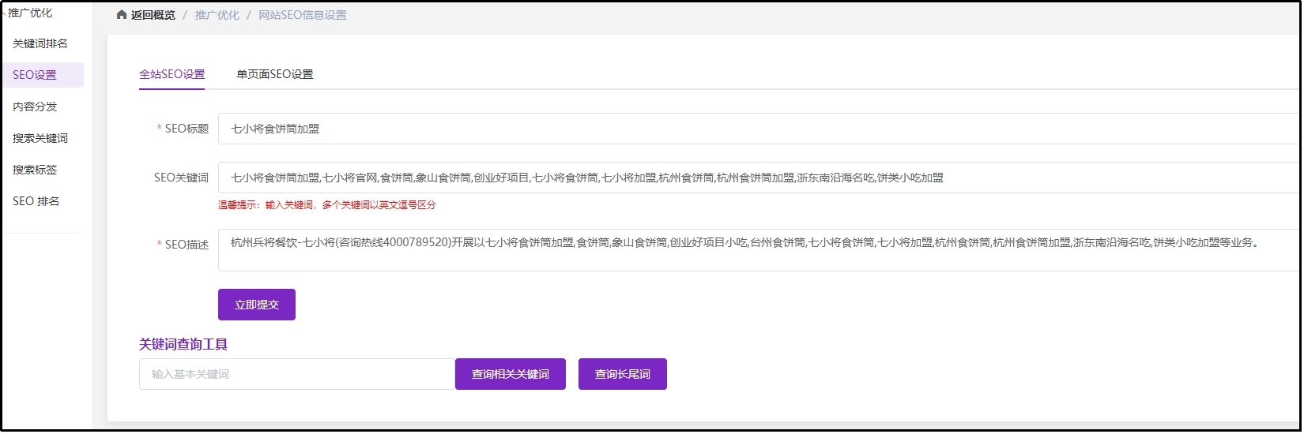The width and height of the screenshot is (1304, 434).
Task: Click the 推广优化 breadcrumb link
Action: (x=217, y=15)
